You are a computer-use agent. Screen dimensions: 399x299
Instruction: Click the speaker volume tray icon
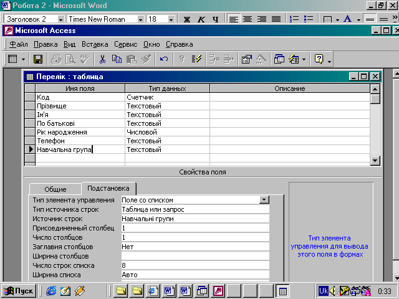coord(332,291)
